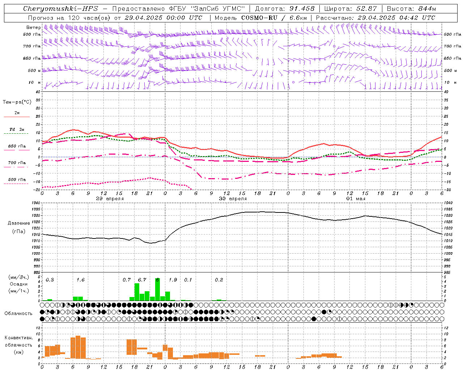The height and width of the screenshot is (370, 463).
Task: Click the Осадки precipitation panel label
Action: pyautogui.click(x=19, y=284)
